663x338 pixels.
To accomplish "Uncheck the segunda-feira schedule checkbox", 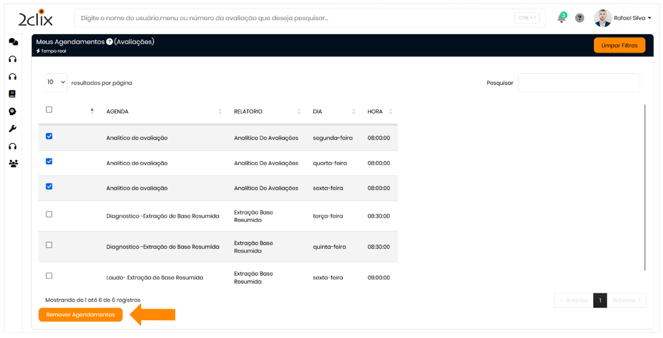I will tap(49, 136).
